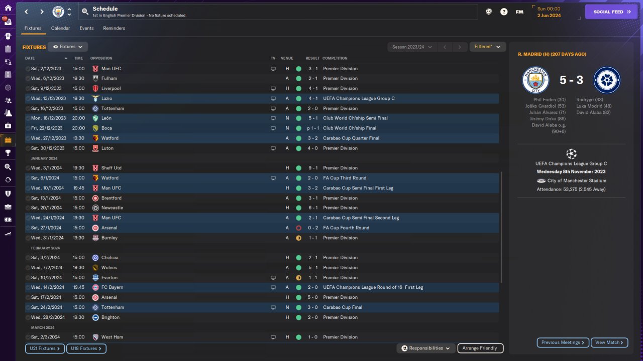
Task: Open the Dev. Centre graph icon
Action: tap(8, 234)
